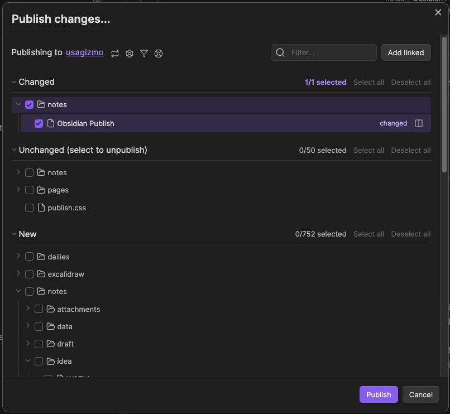Expand the draft folder

coord(28,343)
